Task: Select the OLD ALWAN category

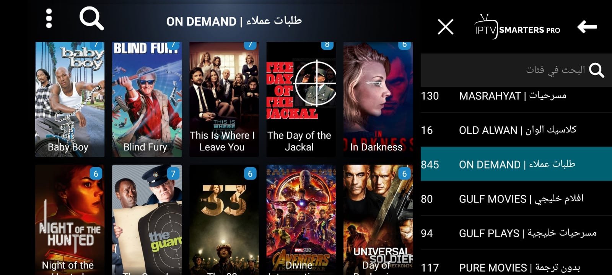Action: click(516, 130)
